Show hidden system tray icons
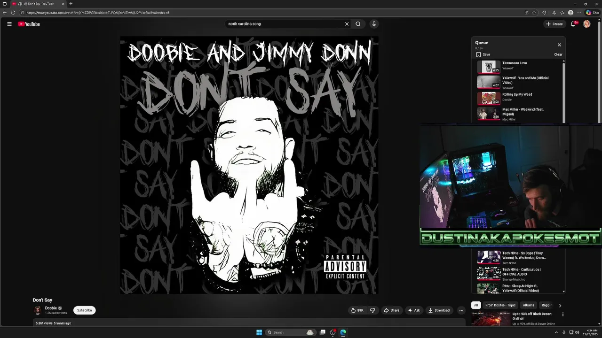This screenshot has width=602, height=338. point(556,332)
